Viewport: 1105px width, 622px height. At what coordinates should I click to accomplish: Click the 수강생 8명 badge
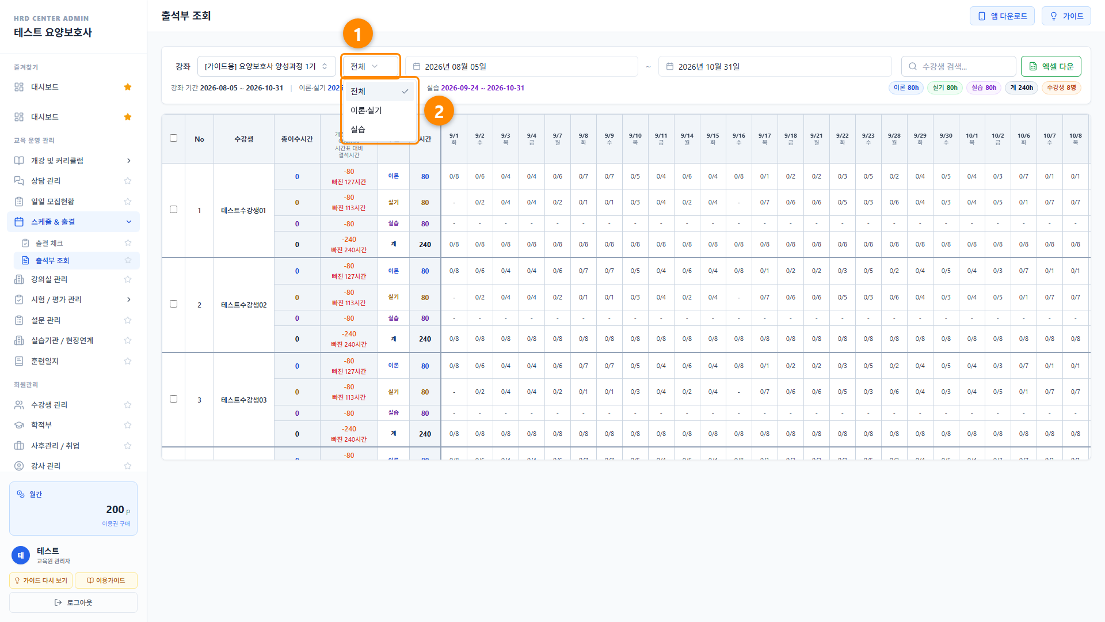(x=1061, y=88)
